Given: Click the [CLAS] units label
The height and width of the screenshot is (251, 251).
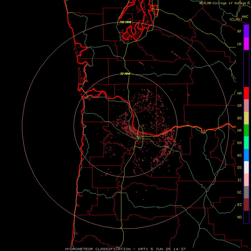Looking at the screenshot, I should point(236,19).
